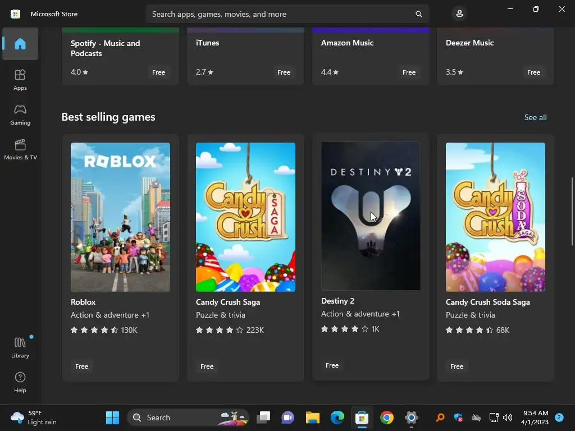Open Movies & TV section in sidebar
The width and height of the screenshot is (575, 431).
tap(20, 149)
